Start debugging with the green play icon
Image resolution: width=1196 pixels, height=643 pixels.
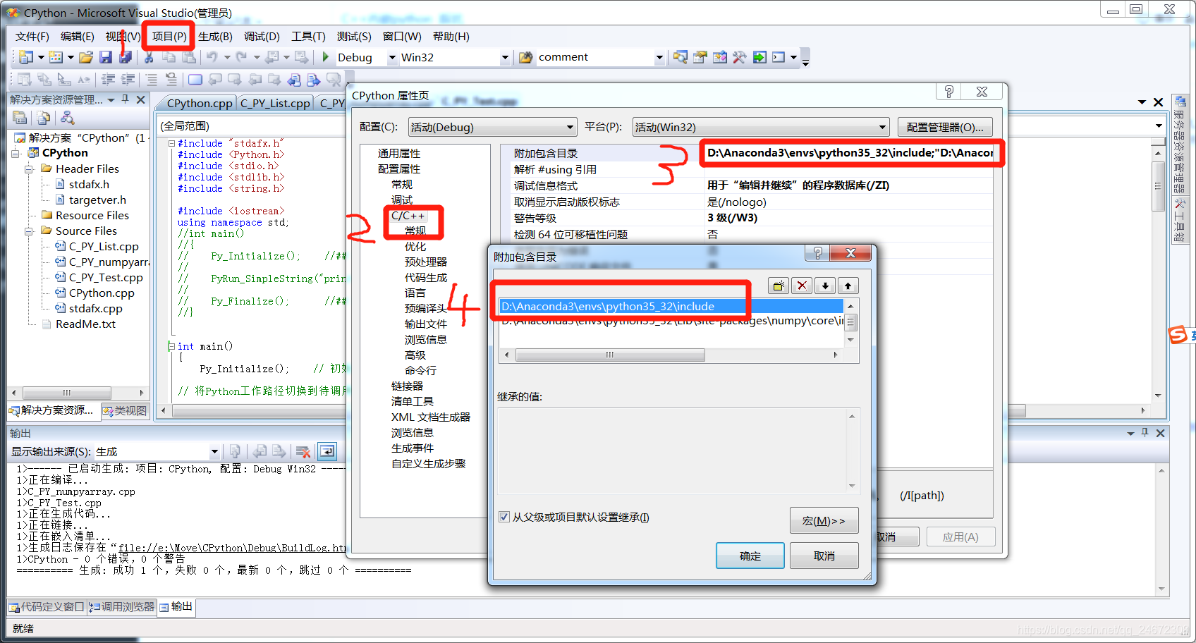point(326,57)
